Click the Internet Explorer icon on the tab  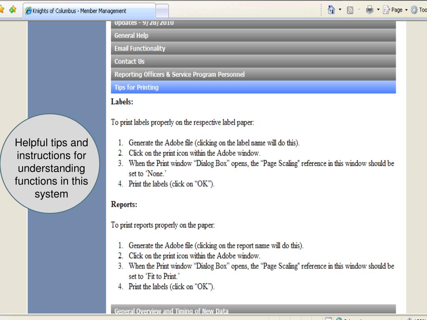pos(28,11)
